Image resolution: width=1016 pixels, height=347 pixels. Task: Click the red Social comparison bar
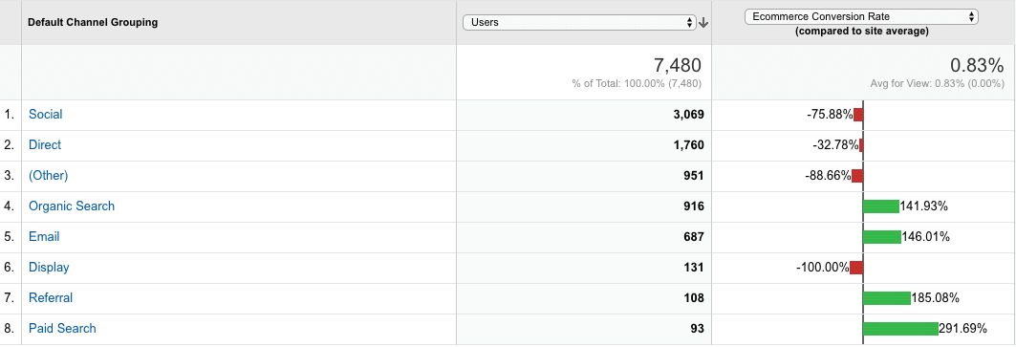pos(858,115)
